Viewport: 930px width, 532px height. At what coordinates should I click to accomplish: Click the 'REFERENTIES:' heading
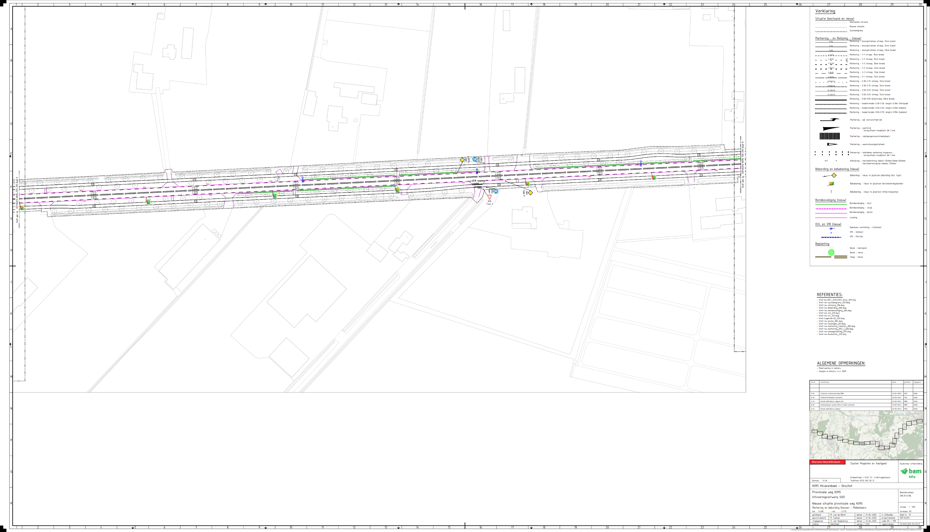pos(829,294)
